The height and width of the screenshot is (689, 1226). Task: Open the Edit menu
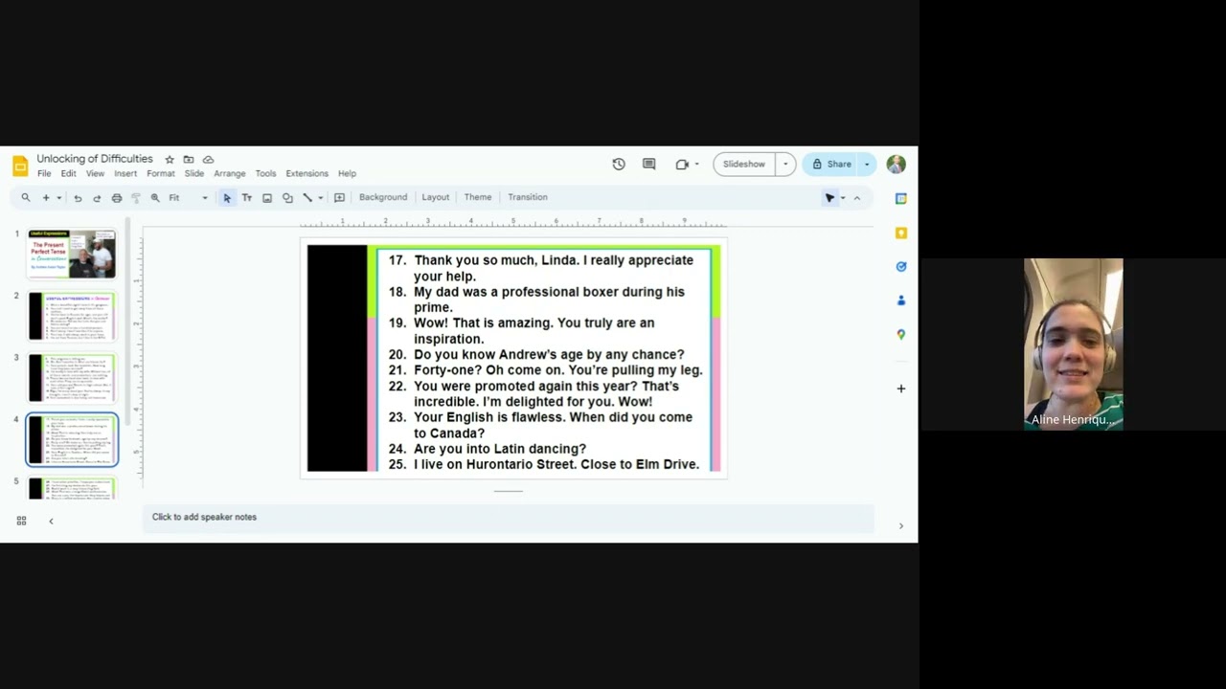[68, 174]
